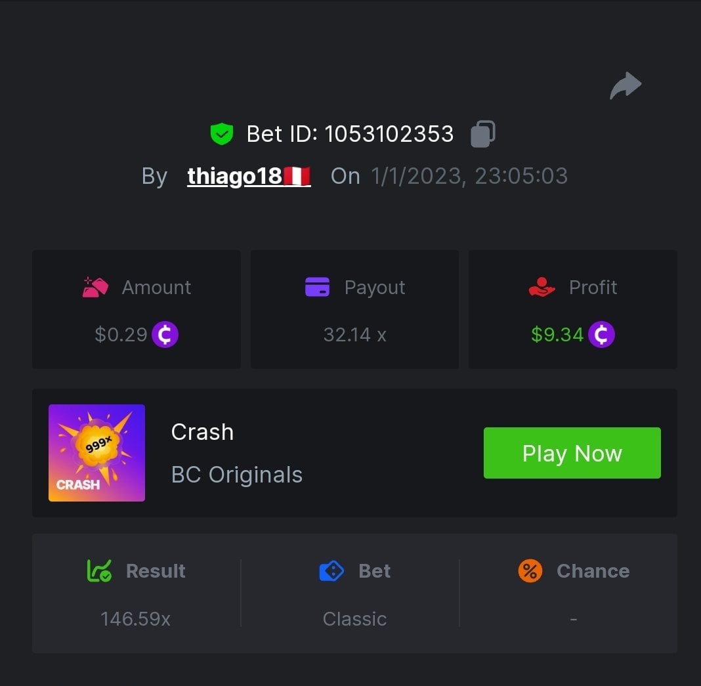Screen dimensions: 701x686
Task: Copy the Bet ID with copy icon
Action: pyautogui.click(x=483, y=134)
